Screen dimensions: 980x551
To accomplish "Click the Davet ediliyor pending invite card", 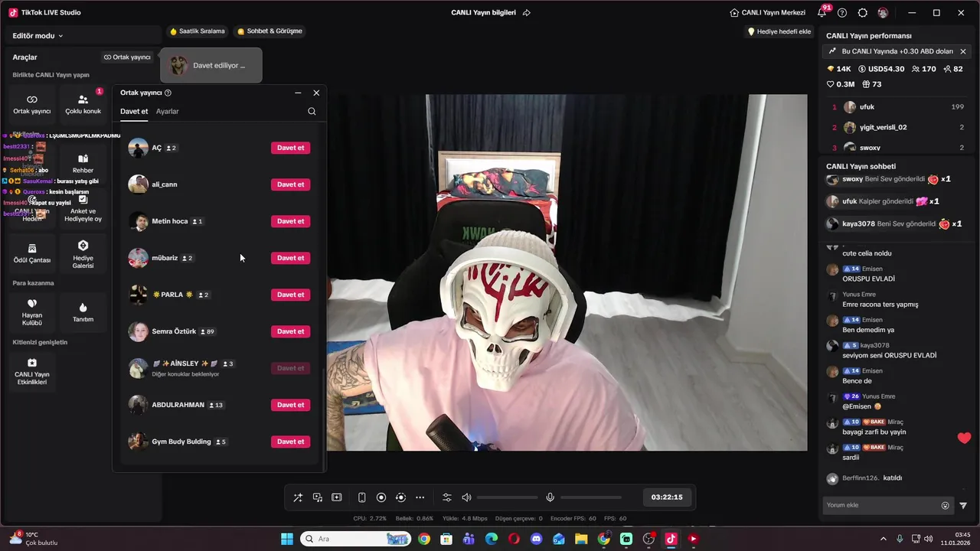I will [x=211, y=65].
